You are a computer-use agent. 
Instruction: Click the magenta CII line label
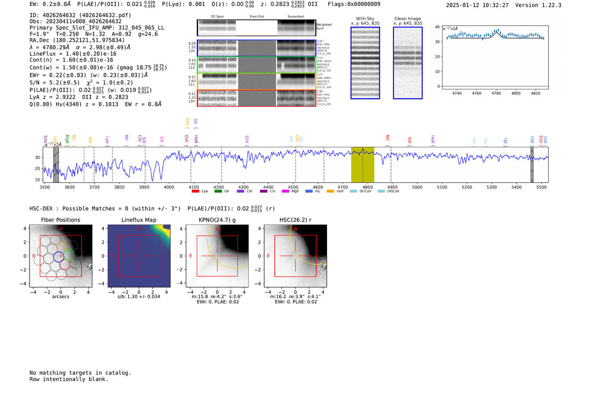162,140
